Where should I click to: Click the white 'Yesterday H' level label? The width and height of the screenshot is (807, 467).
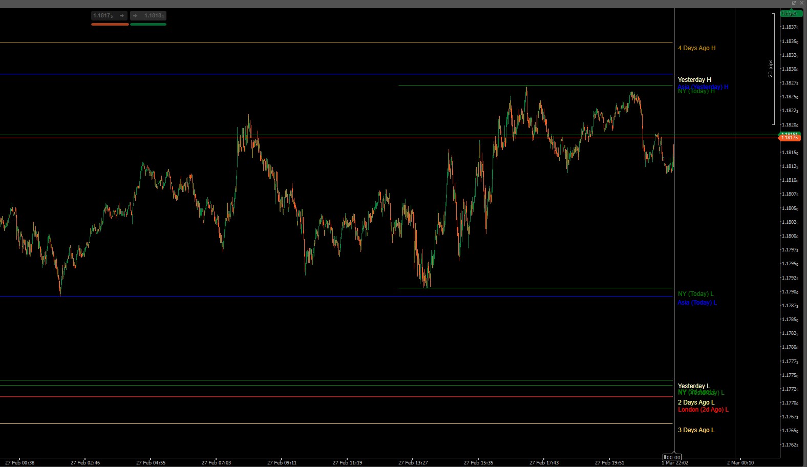pos(694,80)
